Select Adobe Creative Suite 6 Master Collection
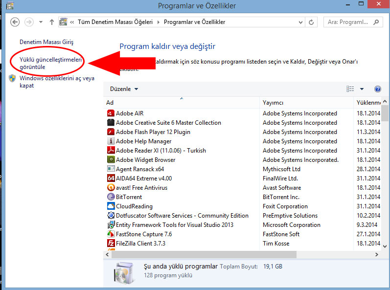The width and height of the screenshot is (390, 290). [168, 123]
